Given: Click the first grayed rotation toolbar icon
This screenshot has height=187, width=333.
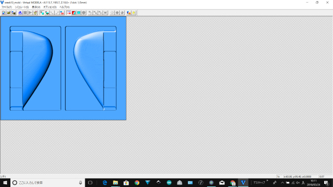Looking at the screenshot, I should tap(90, 12).
